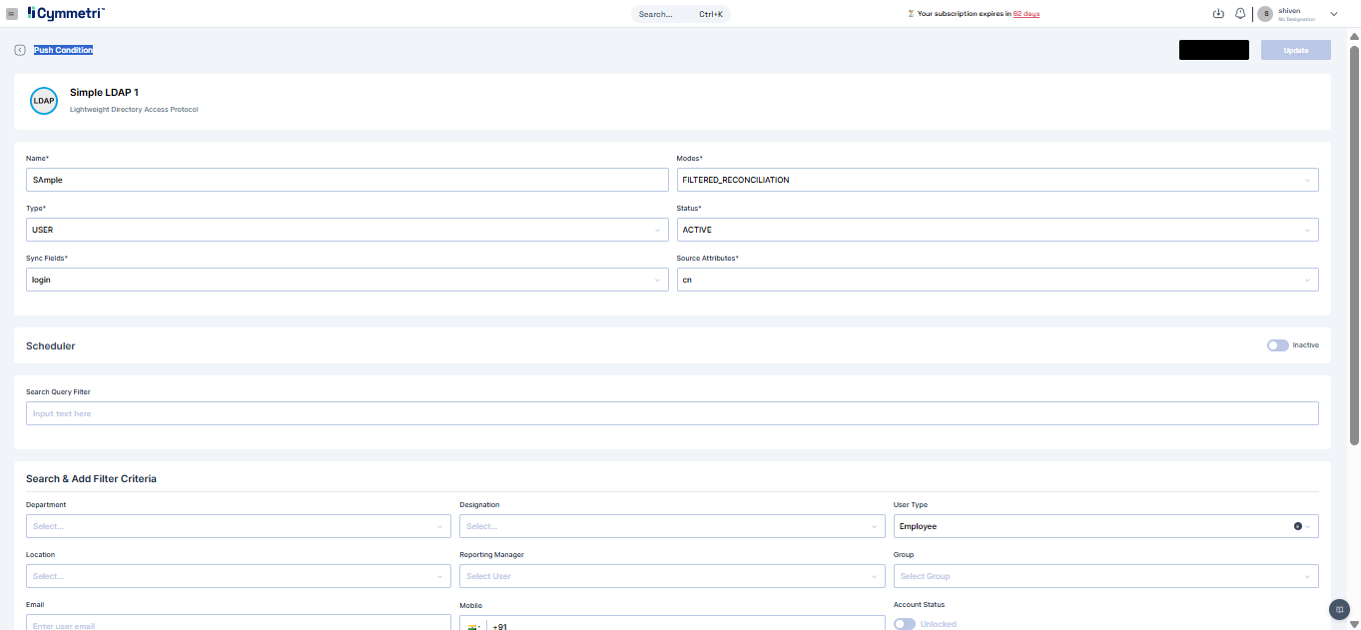
Task: Click the Email input field
Action: click(239, 623)
